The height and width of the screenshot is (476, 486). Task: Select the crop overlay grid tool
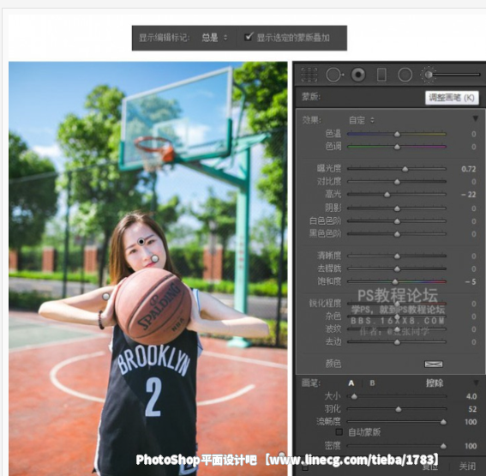pos(309,75)
